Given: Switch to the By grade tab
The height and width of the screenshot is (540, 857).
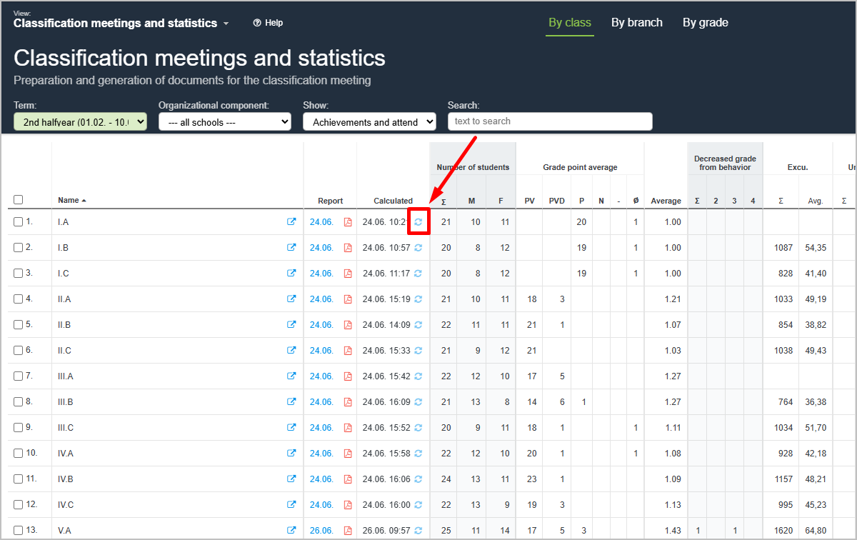Looking at the screenshot, I should (705, 23).
